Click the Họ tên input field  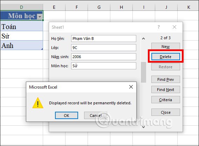[104, 39]
